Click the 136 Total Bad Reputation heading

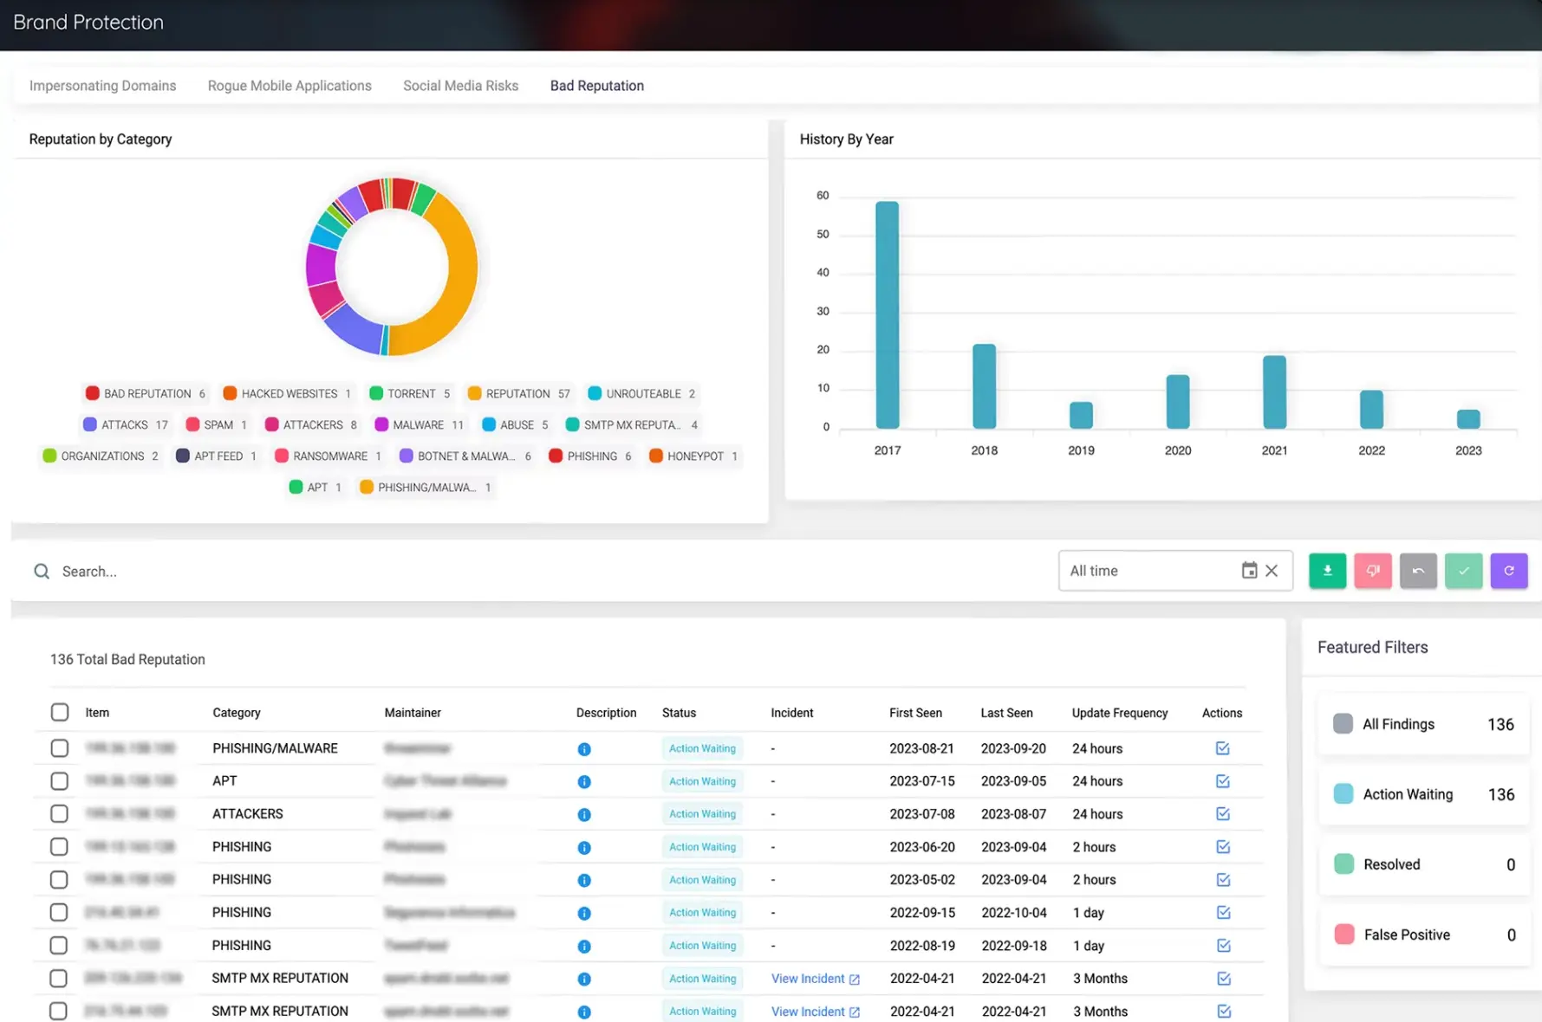click(x=127, y=659)
